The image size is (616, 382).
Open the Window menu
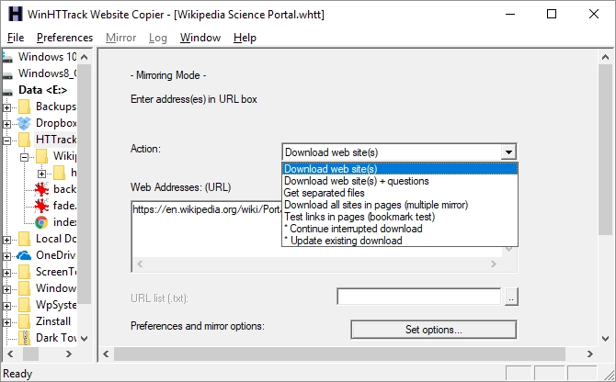click(200, 38)
